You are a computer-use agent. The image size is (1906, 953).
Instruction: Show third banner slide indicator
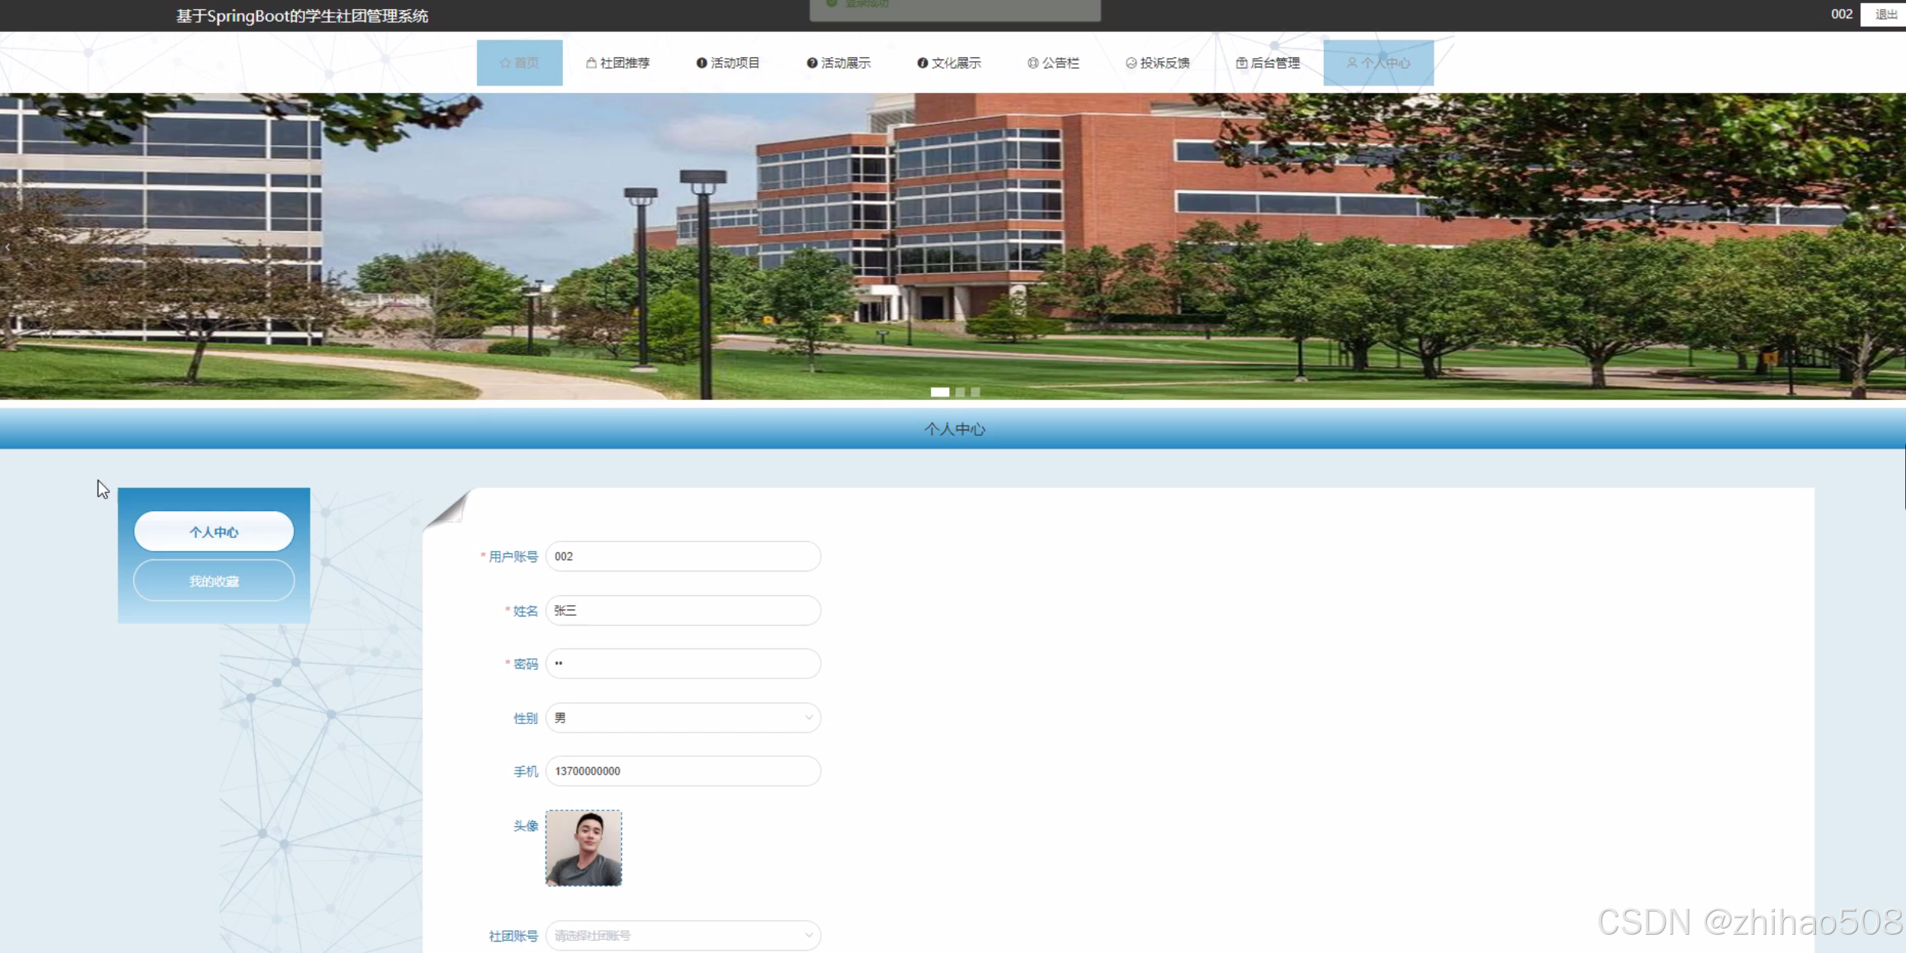click(975, 392)
